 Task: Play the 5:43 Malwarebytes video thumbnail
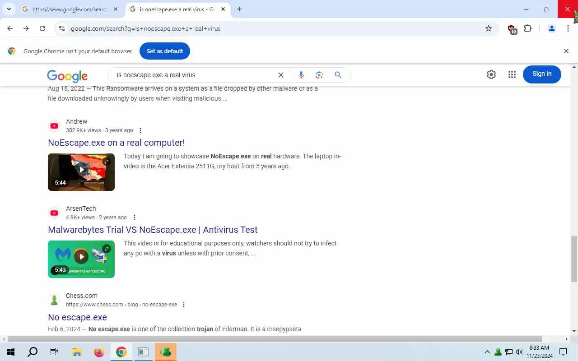[x=81, y=259]
